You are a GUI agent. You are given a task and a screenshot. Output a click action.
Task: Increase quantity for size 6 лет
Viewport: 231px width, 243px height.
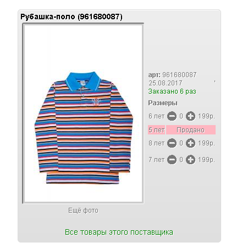[190, 116]
